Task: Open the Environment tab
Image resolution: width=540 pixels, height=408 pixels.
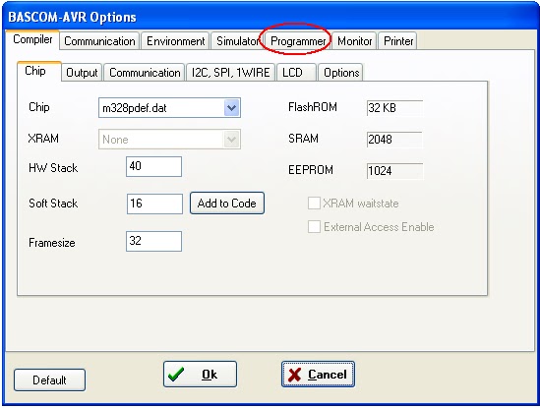Action: coord(176,41)
